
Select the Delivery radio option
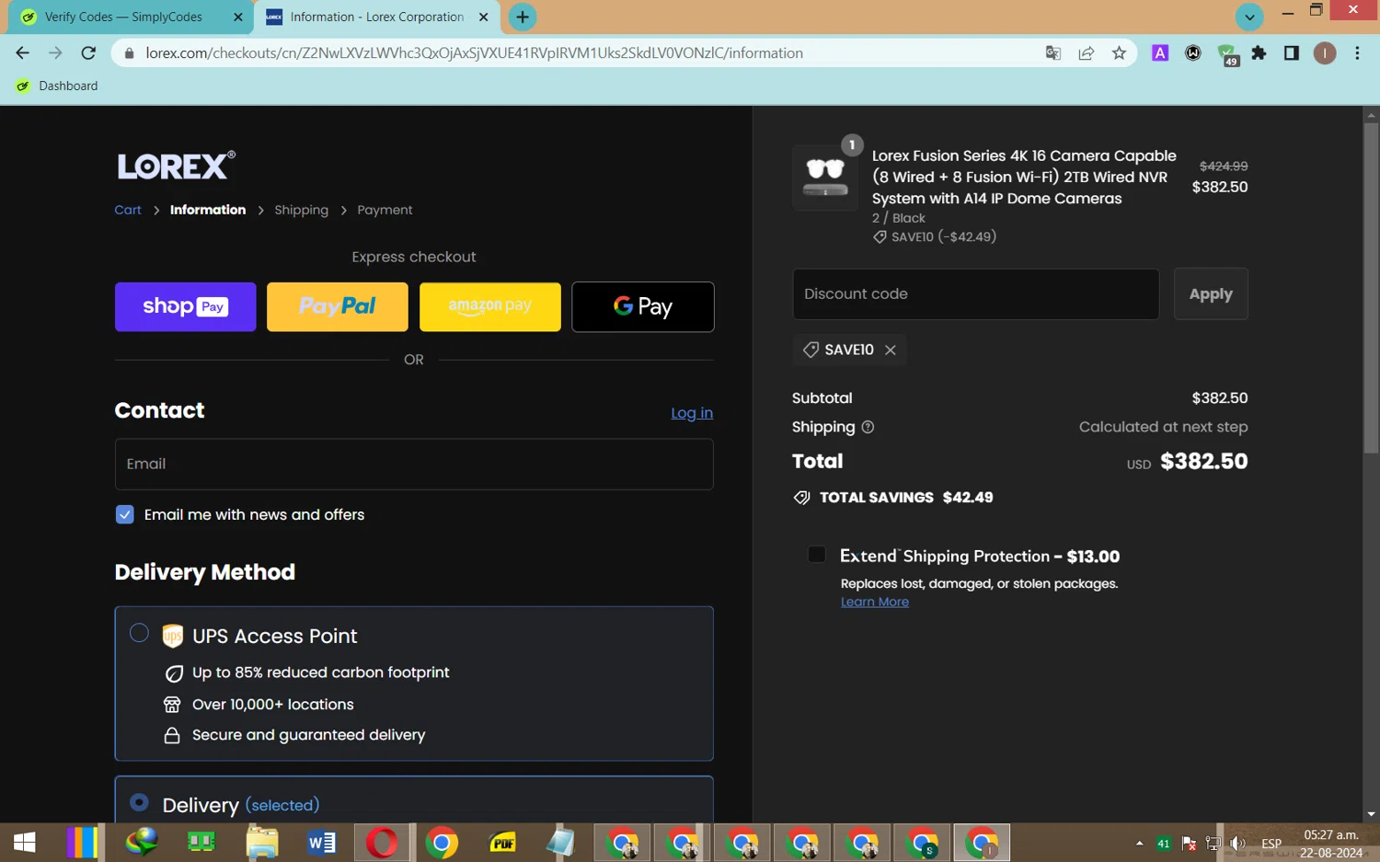[139, 802]
